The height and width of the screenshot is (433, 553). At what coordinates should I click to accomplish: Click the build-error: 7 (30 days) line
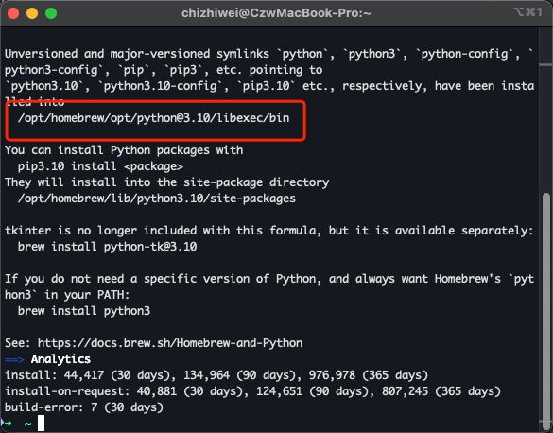pos(84,407)
